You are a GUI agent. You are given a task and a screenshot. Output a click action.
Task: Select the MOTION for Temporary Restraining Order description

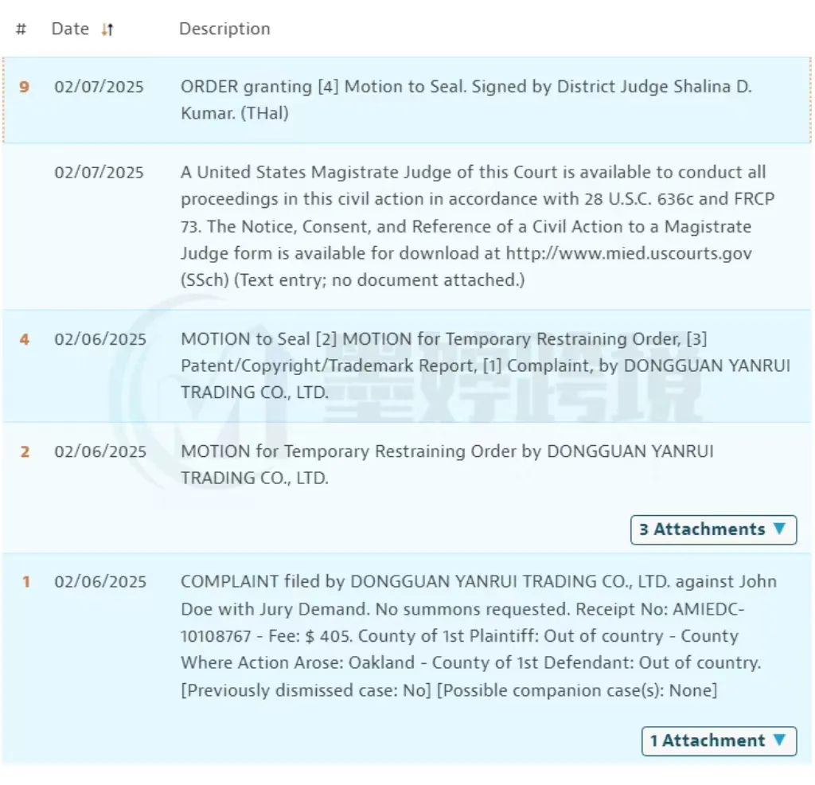447,465
